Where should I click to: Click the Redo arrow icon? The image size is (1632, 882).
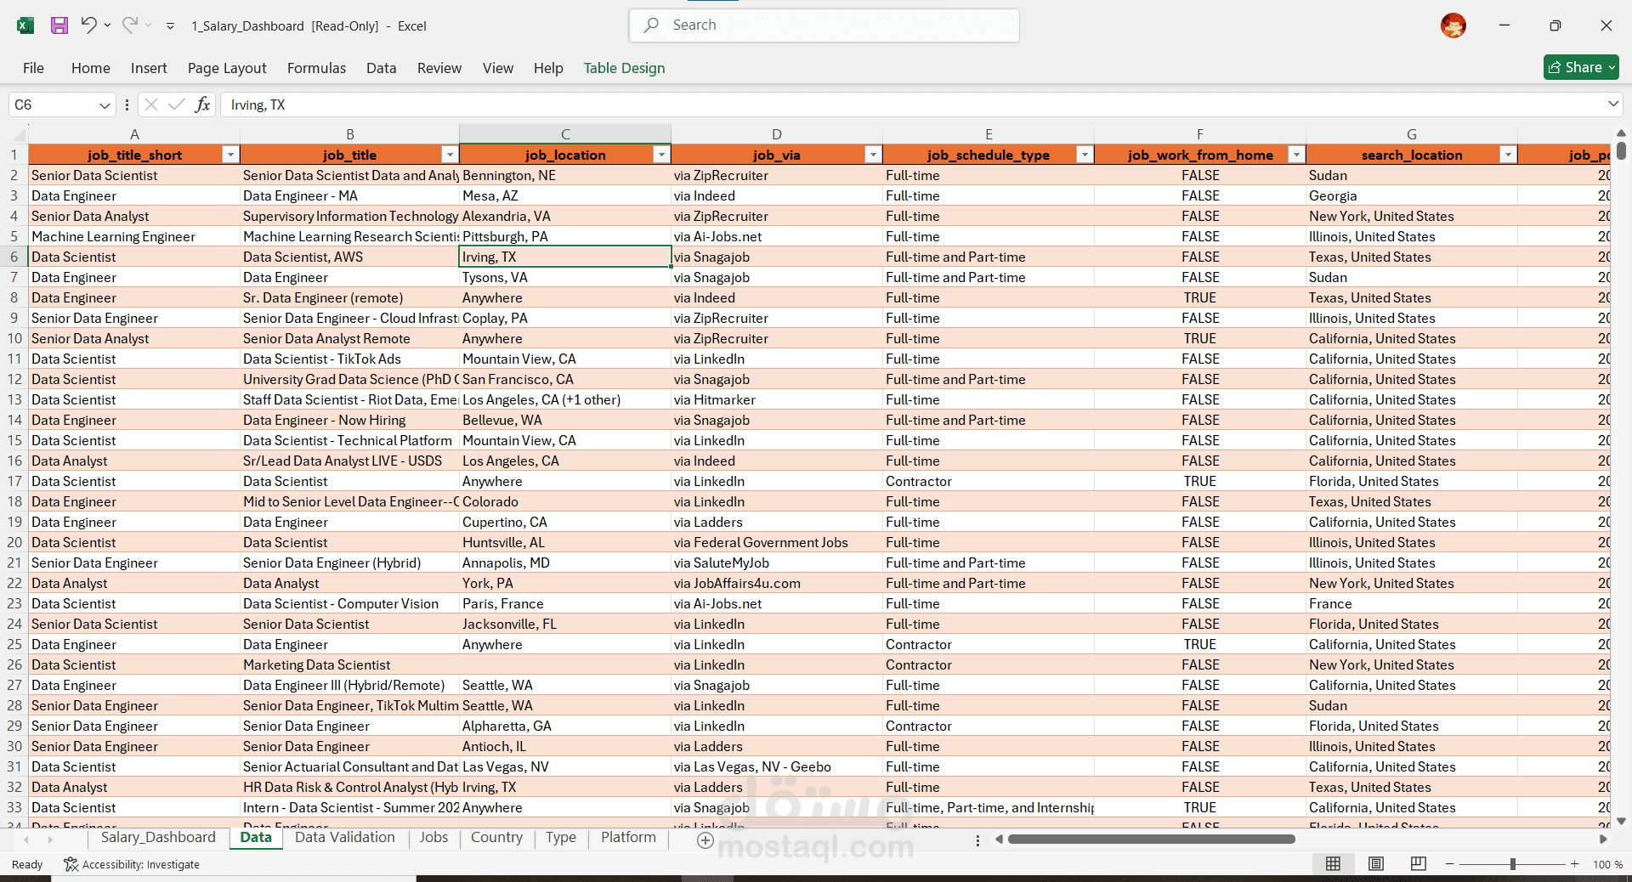point(129,25)
